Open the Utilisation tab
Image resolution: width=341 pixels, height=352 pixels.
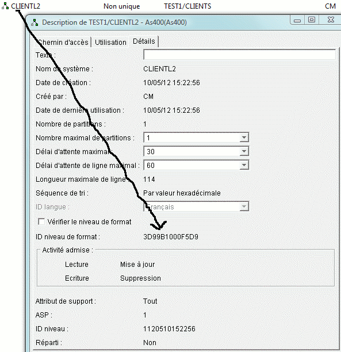click(x=110, y=42)
